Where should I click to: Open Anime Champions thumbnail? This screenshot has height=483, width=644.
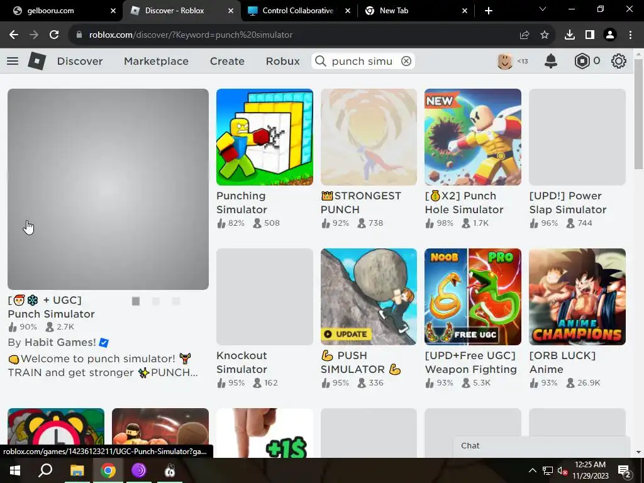coord(577,297)
